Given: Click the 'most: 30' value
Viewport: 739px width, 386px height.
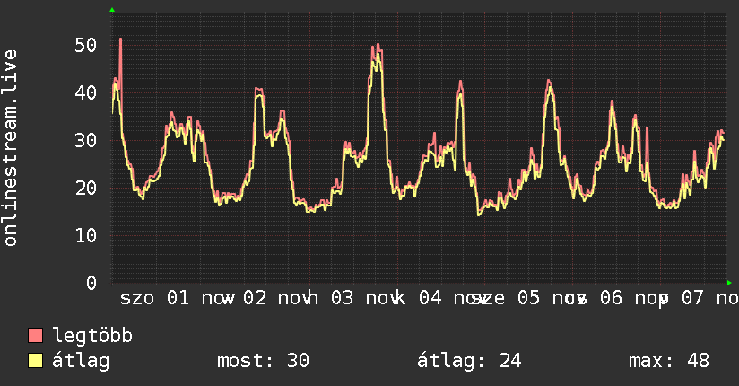Looking at the screenshot, I should tap(263, 361).
